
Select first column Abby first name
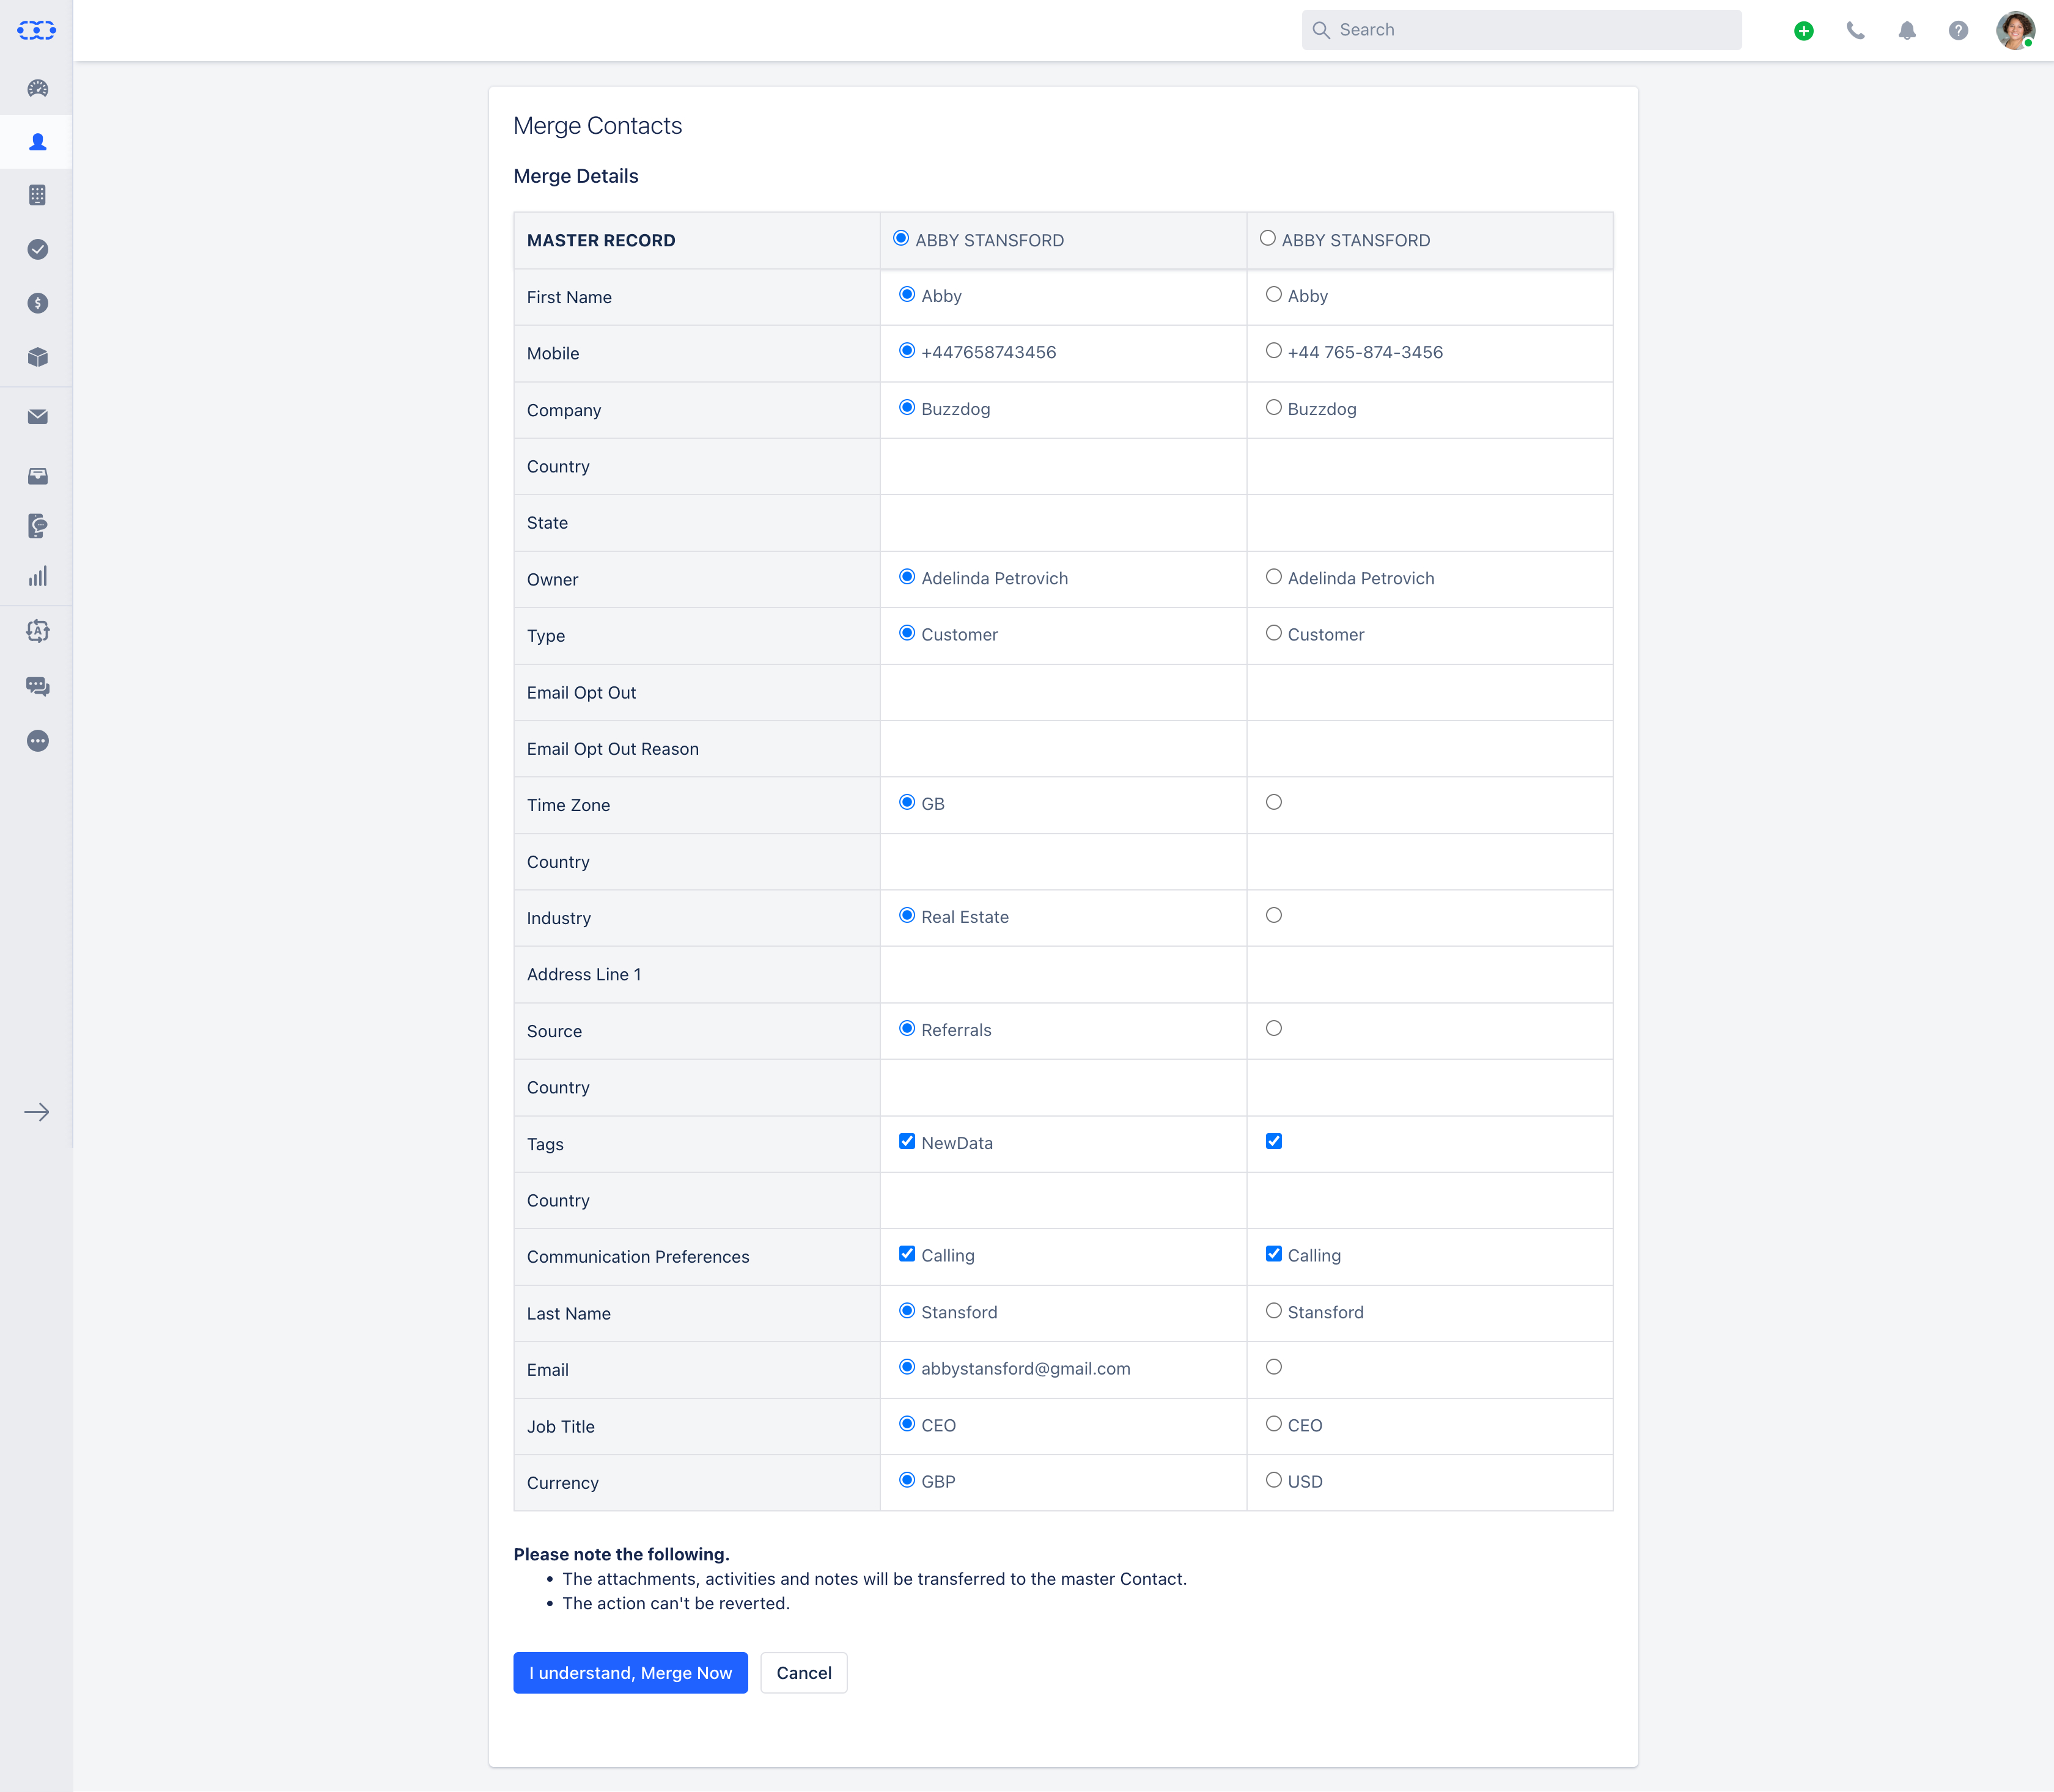tap(907, 294)
